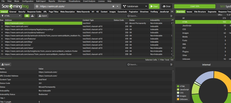Open the Crawl Analysis menu
Screen dimensions: 231x103
coord(89,1)
